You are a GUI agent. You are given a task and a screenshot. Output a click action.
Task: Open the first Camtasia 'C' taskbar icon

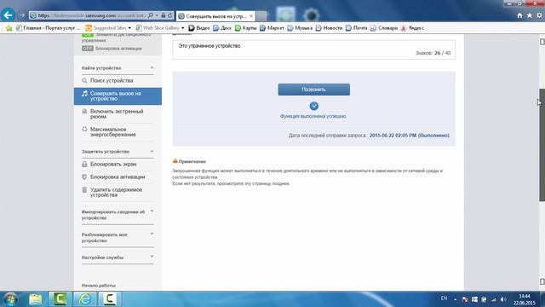60,299
